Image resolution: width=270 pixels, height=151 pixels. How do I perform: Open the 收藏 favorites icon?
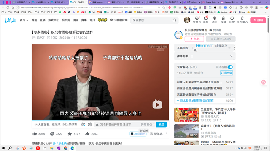point(223,20)
